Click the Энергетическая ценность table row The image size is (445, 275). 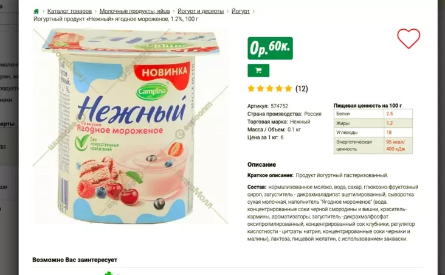tap(373, 145)
